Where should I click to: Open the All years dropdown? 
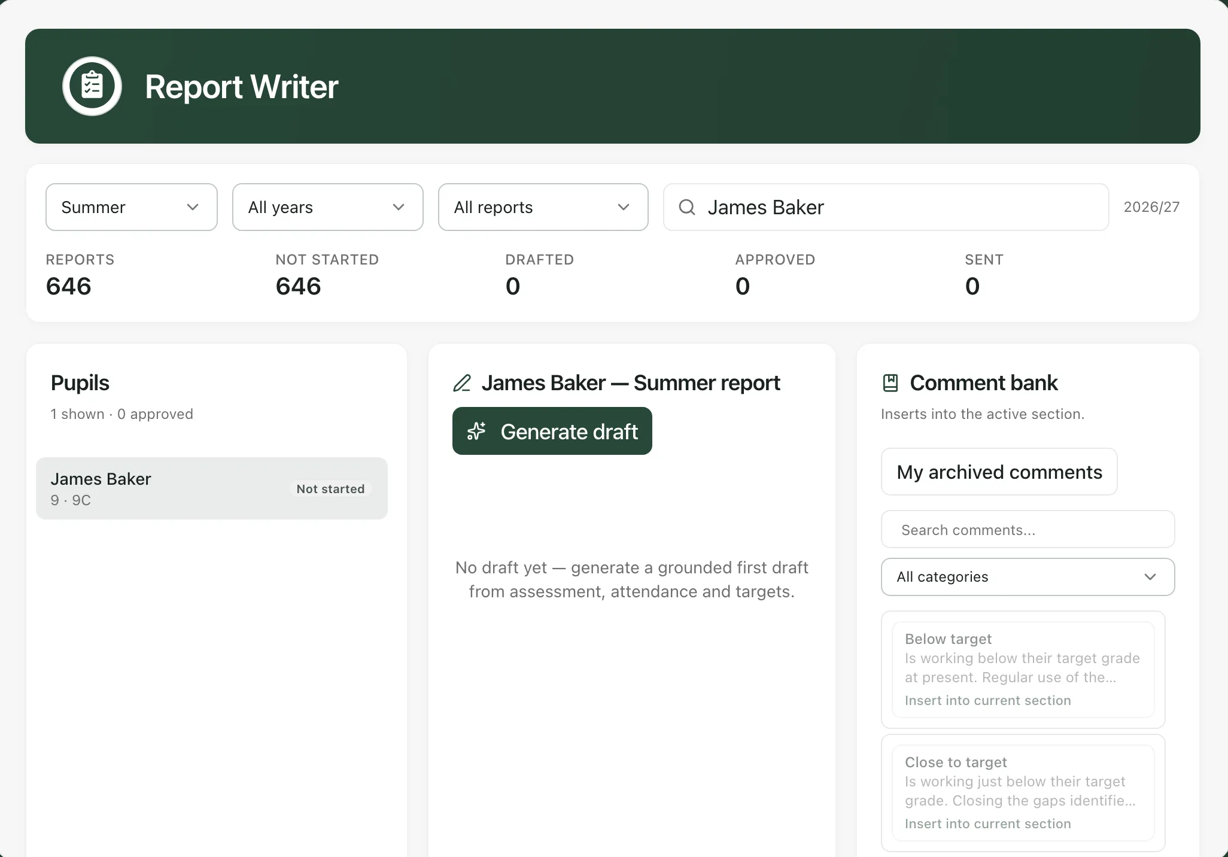click(328, 207)
